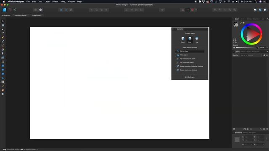Open the snapping options dropdown arrow

(196, 10)
